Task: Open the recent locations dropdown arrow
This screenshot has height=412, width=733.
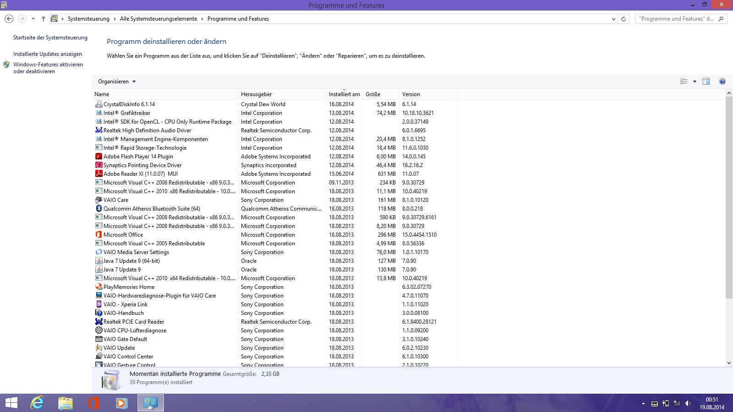Action: [x=33, y=19]
